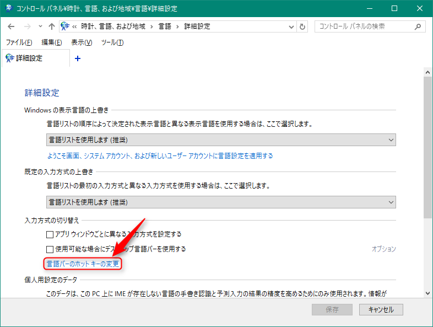Open recent locations chevron next to forward arrow
The width and height of the screenshot is (433, 327).
click(x=40, y=26)
